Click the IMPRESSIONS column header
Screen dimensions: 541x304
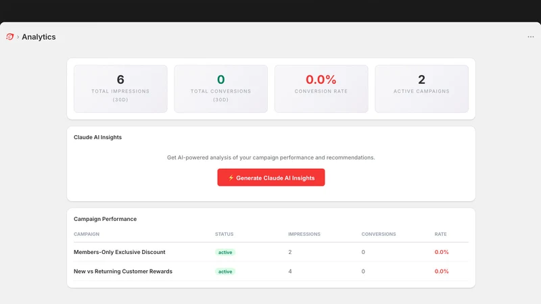[x=304, y=234]
